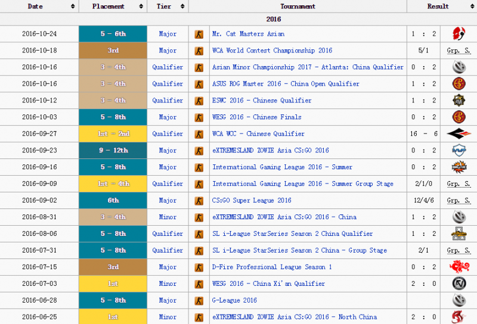Select the 6th placement cell
477x324 pixels.
click(x=113, y=200)
